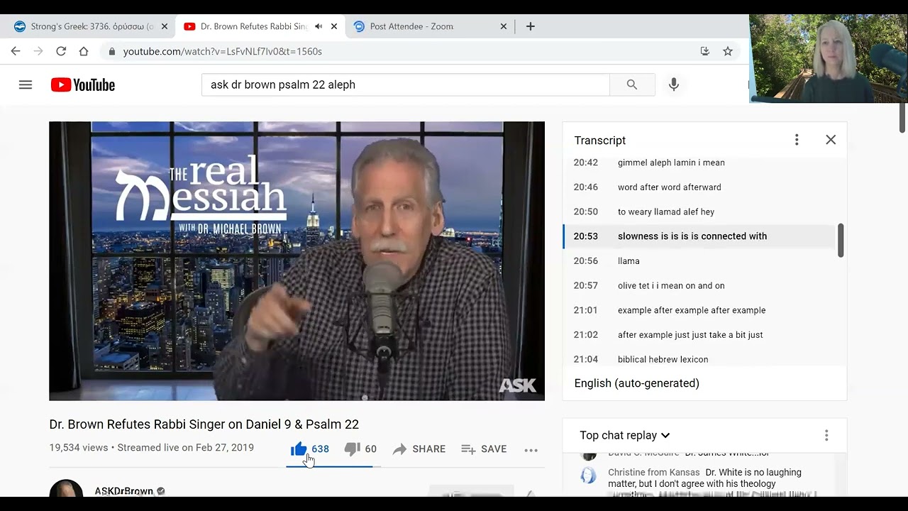Screen dimensions: 908x511
Task: Click install/download icon in address bar
Action: click(x=704, y=51)
